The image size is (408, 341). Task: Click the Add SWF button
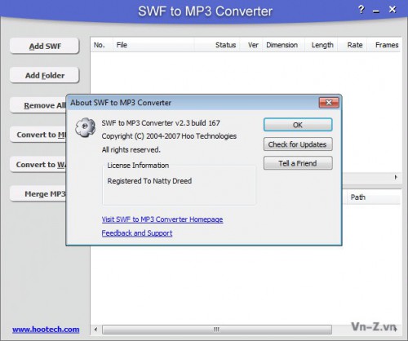tap(45, 46)
